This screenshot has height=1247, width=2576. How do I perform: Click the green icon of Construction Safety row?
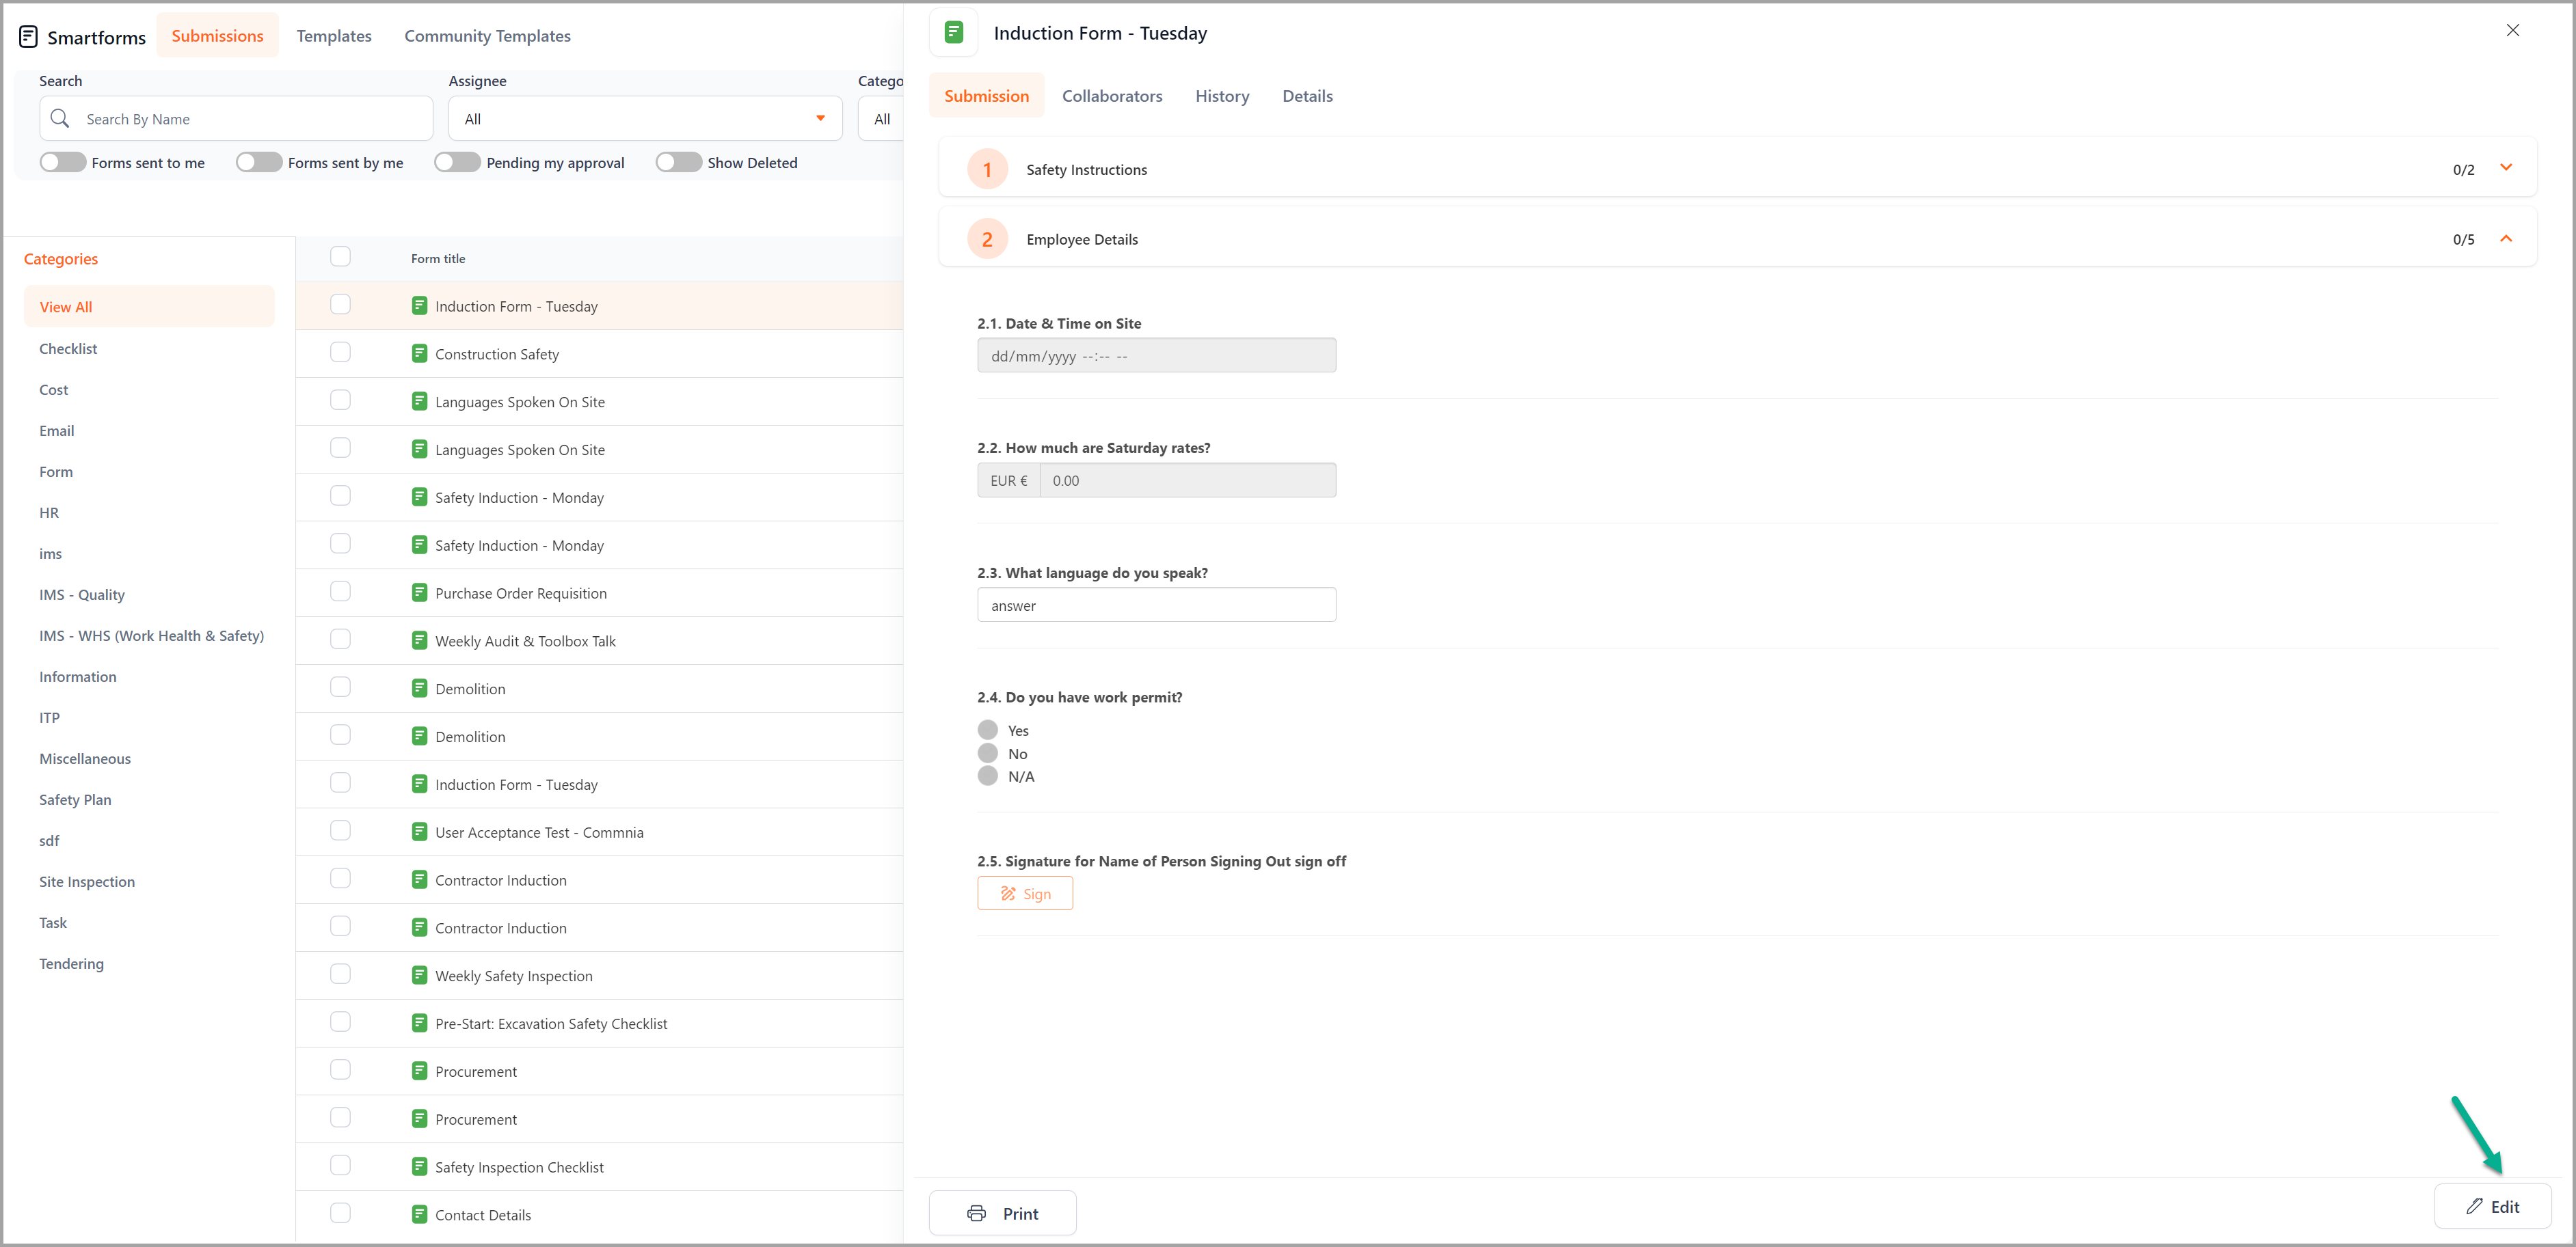tap(420, 354)
